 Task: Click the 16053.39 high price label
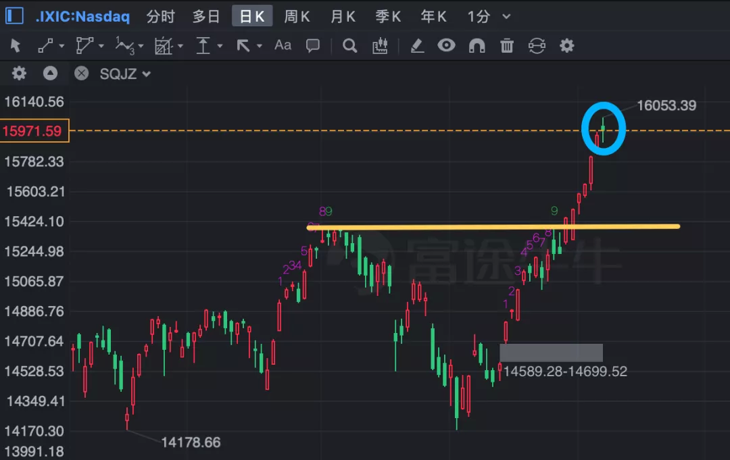(x=666, y=105)
